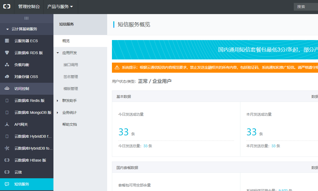318x191 pixels.
Task: Collapse the 云计算基础服务 group arrow
Action: pyautogui.click(x=7, y=29)
